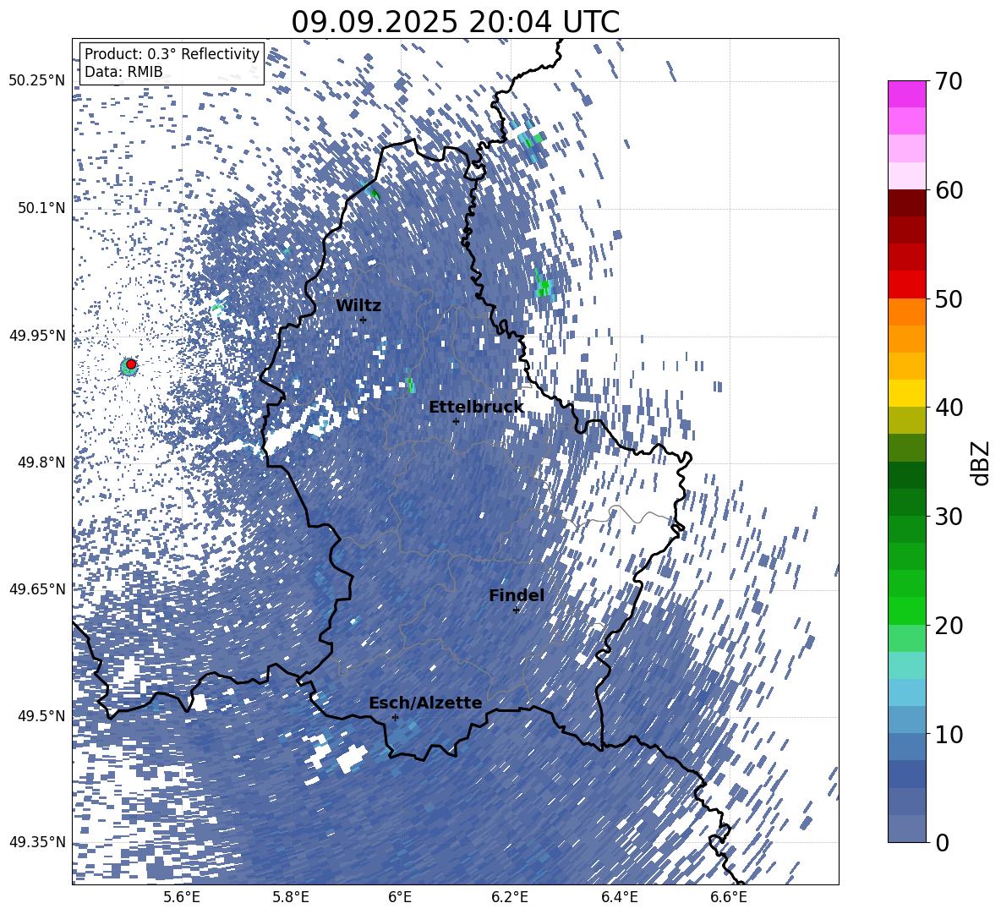Click the 49.95°N latitude label
1001x914 pixels.
[37, 335]
